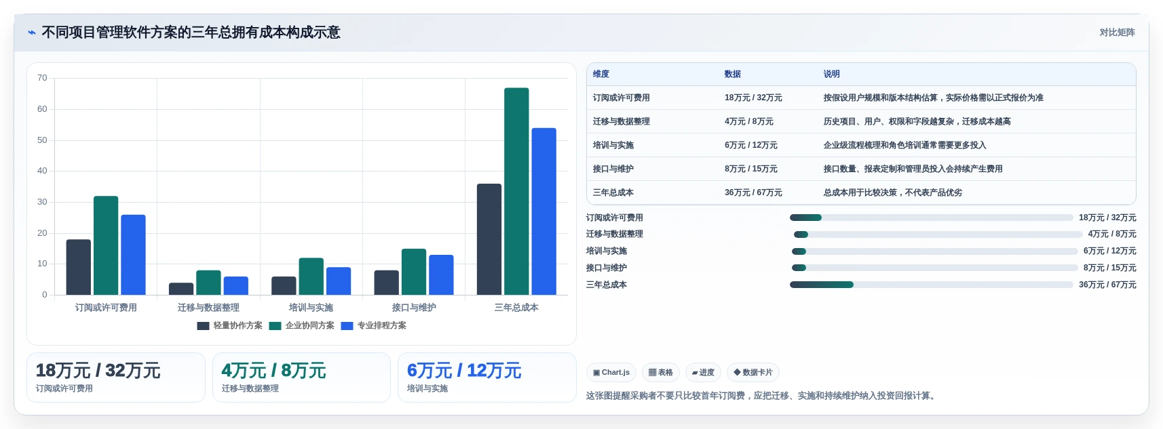The image size is (1163, 429).
Task: Click the 维度 column header
Action: pos(601,74)
